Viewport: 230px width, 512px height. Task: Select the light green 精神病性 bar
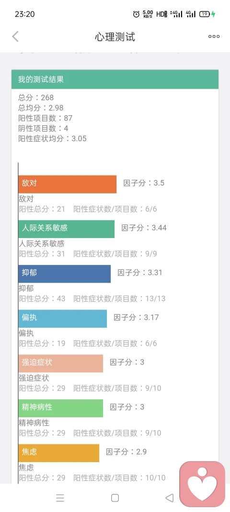tap(60, 408)
